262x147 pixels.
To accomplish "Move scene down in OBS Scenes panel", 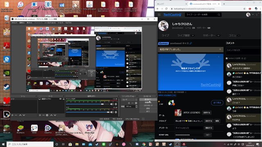I will (x=24, y=115).
